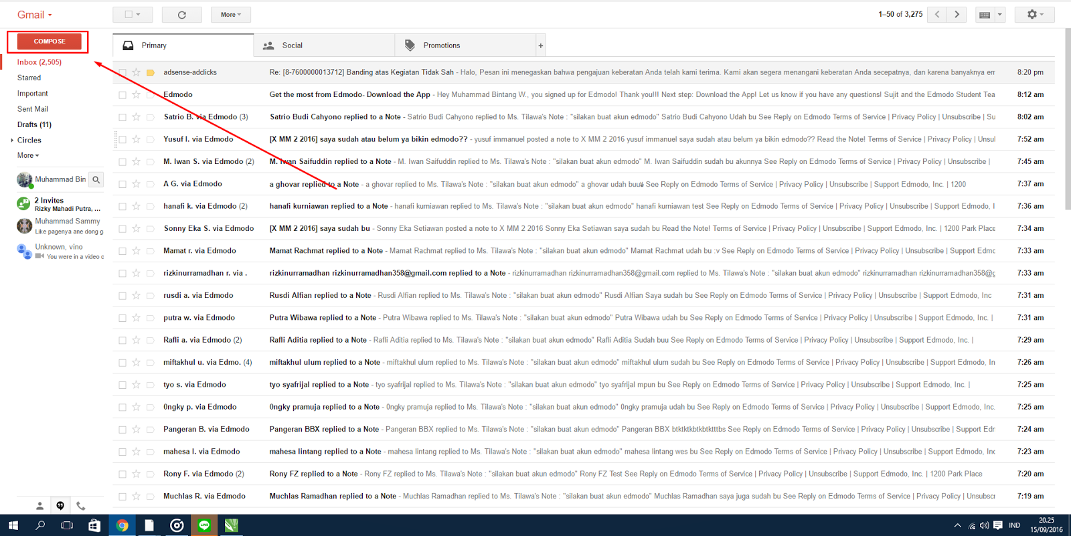Switch to the Primary tab
The height and width of the screenshot is (536, 1071).
pyautogui.click(x=183, y=46)
